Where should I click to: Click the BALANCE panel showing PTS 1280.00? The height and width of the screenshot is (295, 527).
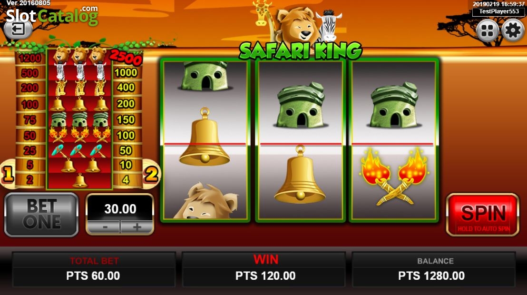coord(433,269)
